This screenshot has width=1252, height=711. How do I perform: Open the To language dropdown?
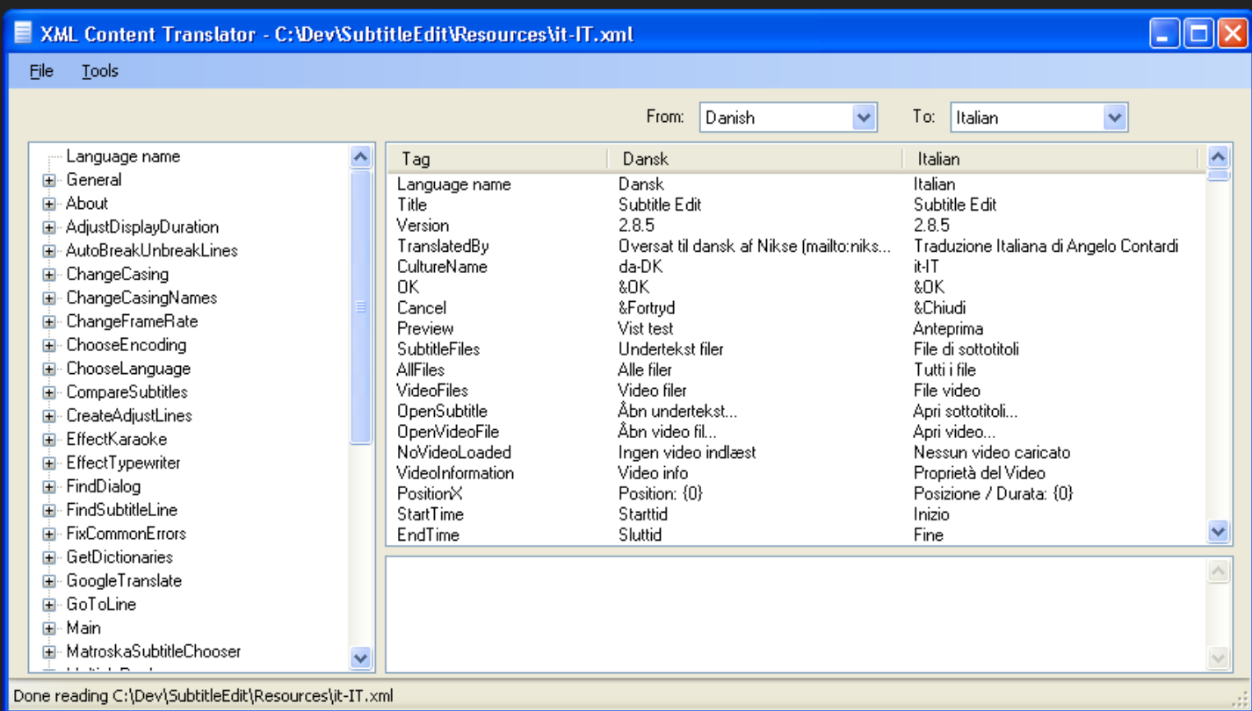1114,117
